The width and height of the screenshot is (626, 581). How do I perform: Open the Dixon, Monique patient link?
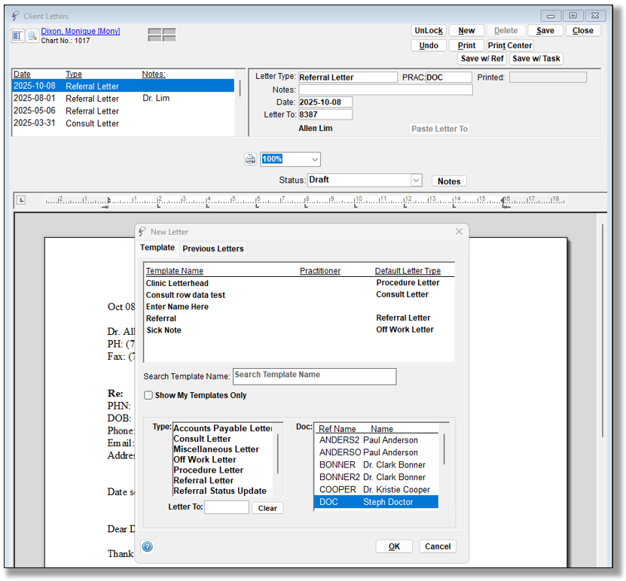(80, 32)
